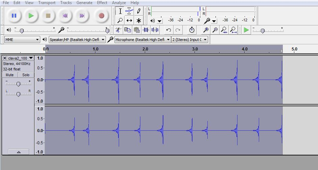Click the 3.0 mark on the timeline ruler
Image resolution: width=318 pixels, height=170 pixels.
pyautogui.click(x=195, y=49)
